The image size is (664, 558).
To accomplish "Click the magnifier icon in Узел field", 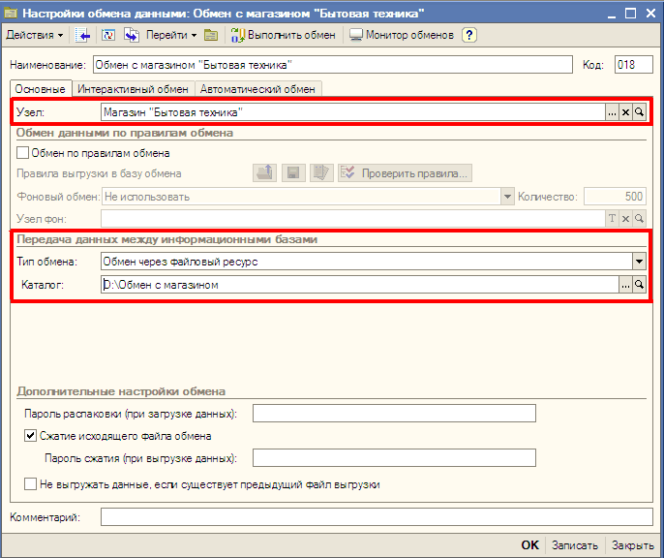I will point(640,112).
